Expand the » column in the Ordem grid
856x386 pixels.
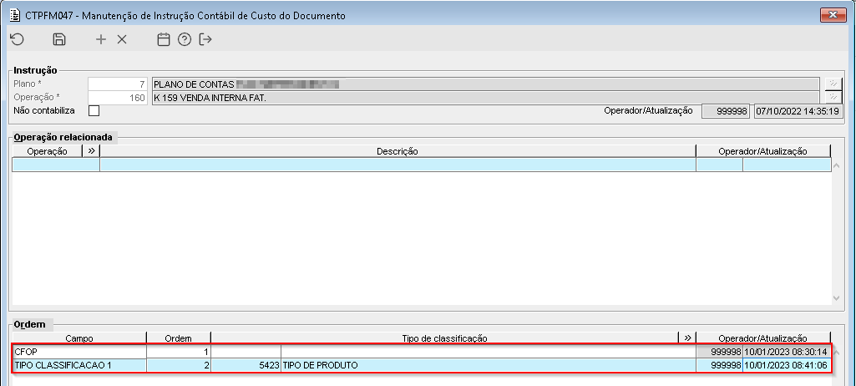(687, 338)
